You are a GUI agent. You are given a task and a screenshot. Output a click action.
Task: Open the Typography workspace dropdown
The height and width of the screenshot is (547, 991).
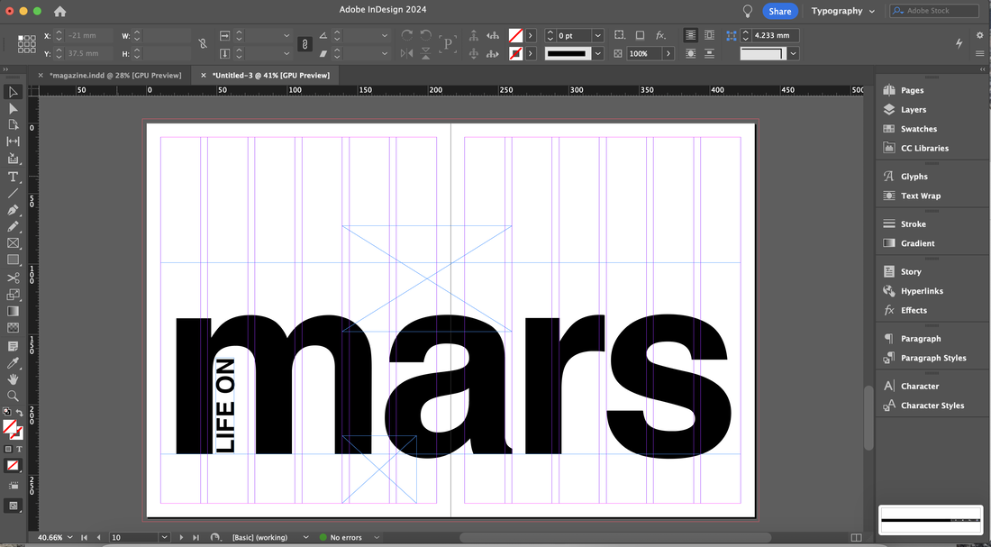tap(843, 11)
